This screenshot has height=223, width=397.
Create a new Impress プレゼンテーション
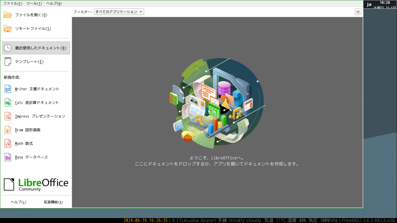click(x=40, y=116)
